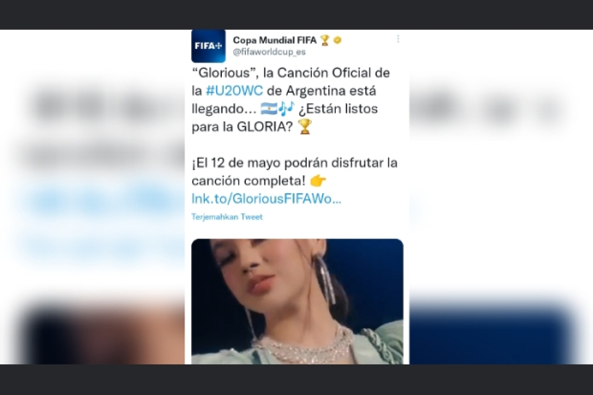The width and height of the screenshot is (593, 395).
Task: Click Terjemahkan Tweet to translate
Action: tap(227, 217)
